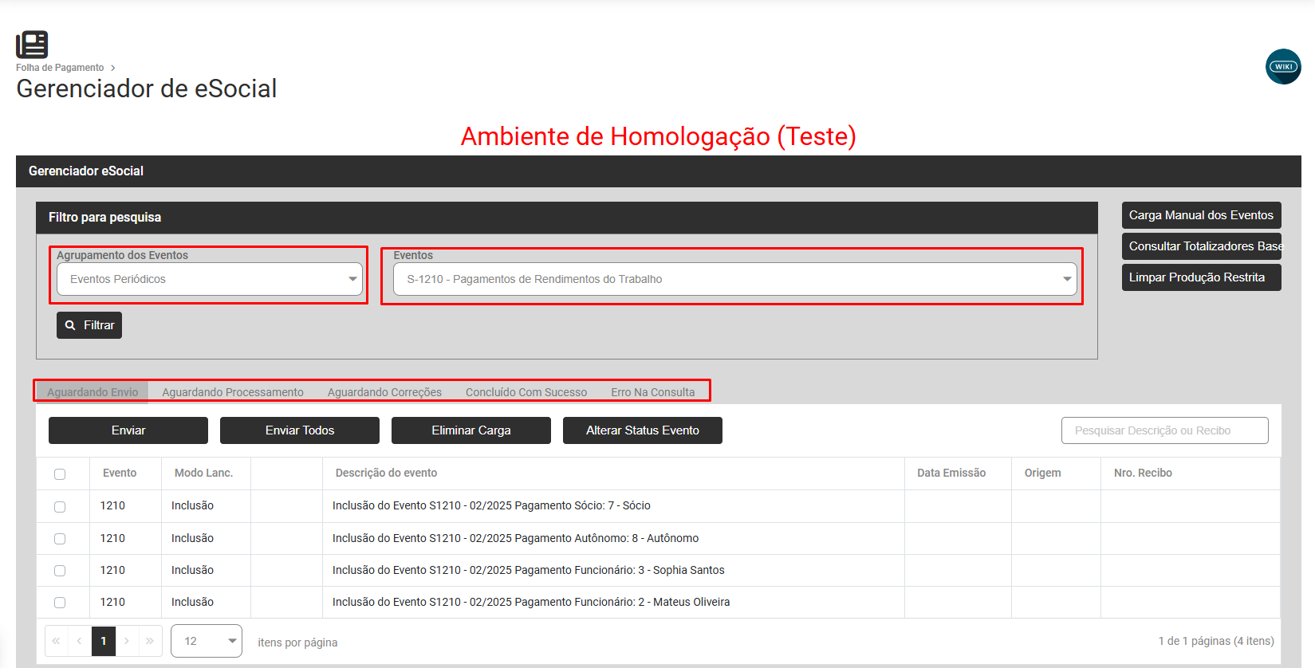The height and width of the screenshot is (668, 1315).
Task: Go to last page arrow in pagination
Action: 150,641
